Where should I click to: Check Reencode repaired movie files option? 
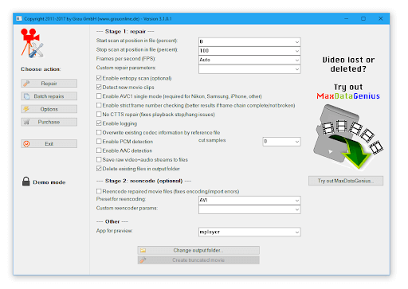(x=99, y=191)
